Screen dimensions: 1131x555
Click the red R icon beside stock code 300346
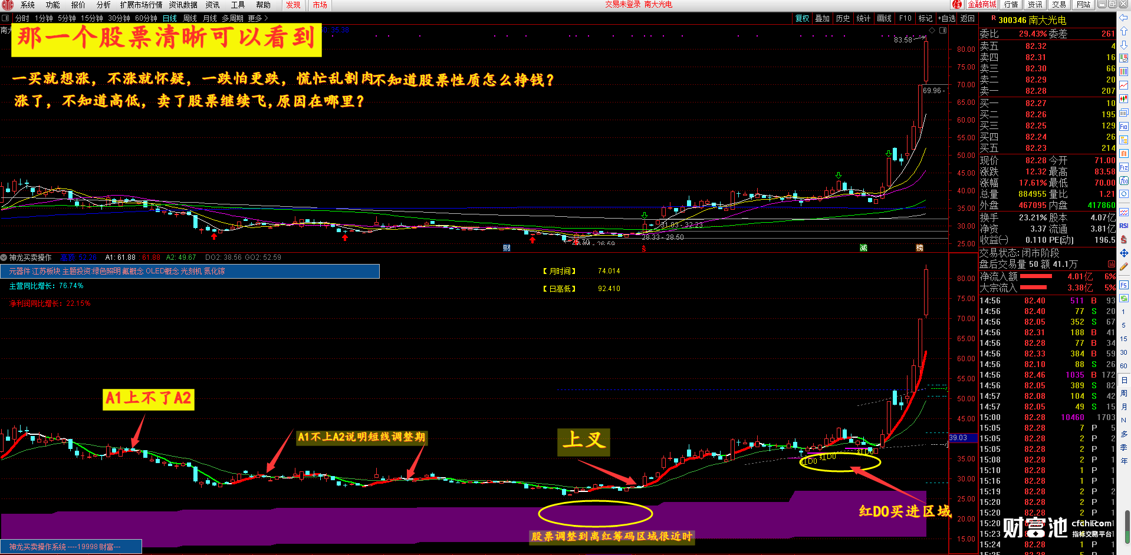pos(994,19)
